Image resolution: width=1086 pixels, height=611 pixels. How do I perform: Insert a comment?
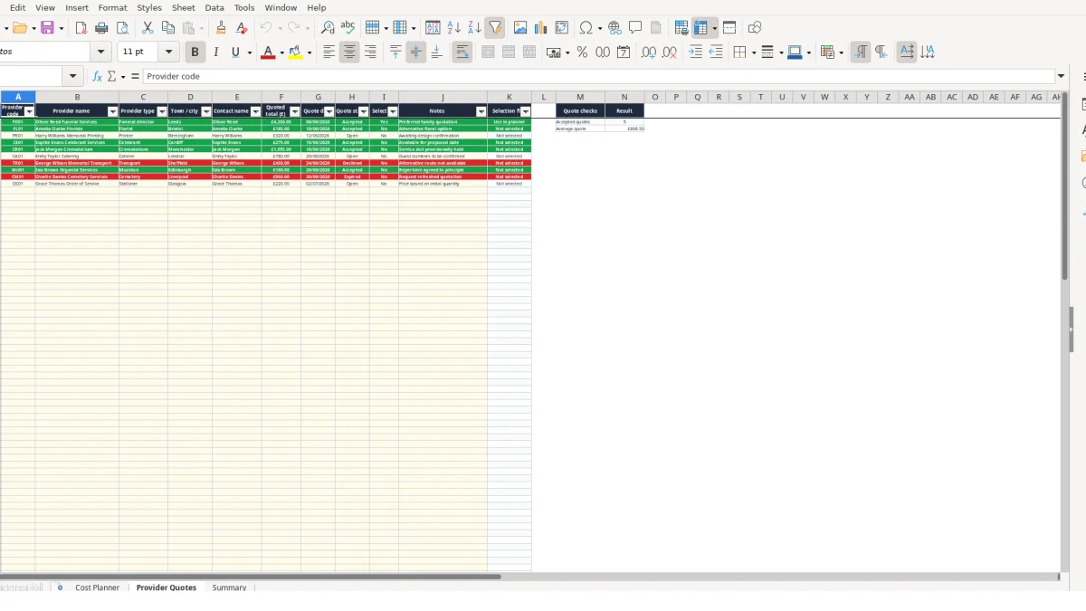pos(635,28)
